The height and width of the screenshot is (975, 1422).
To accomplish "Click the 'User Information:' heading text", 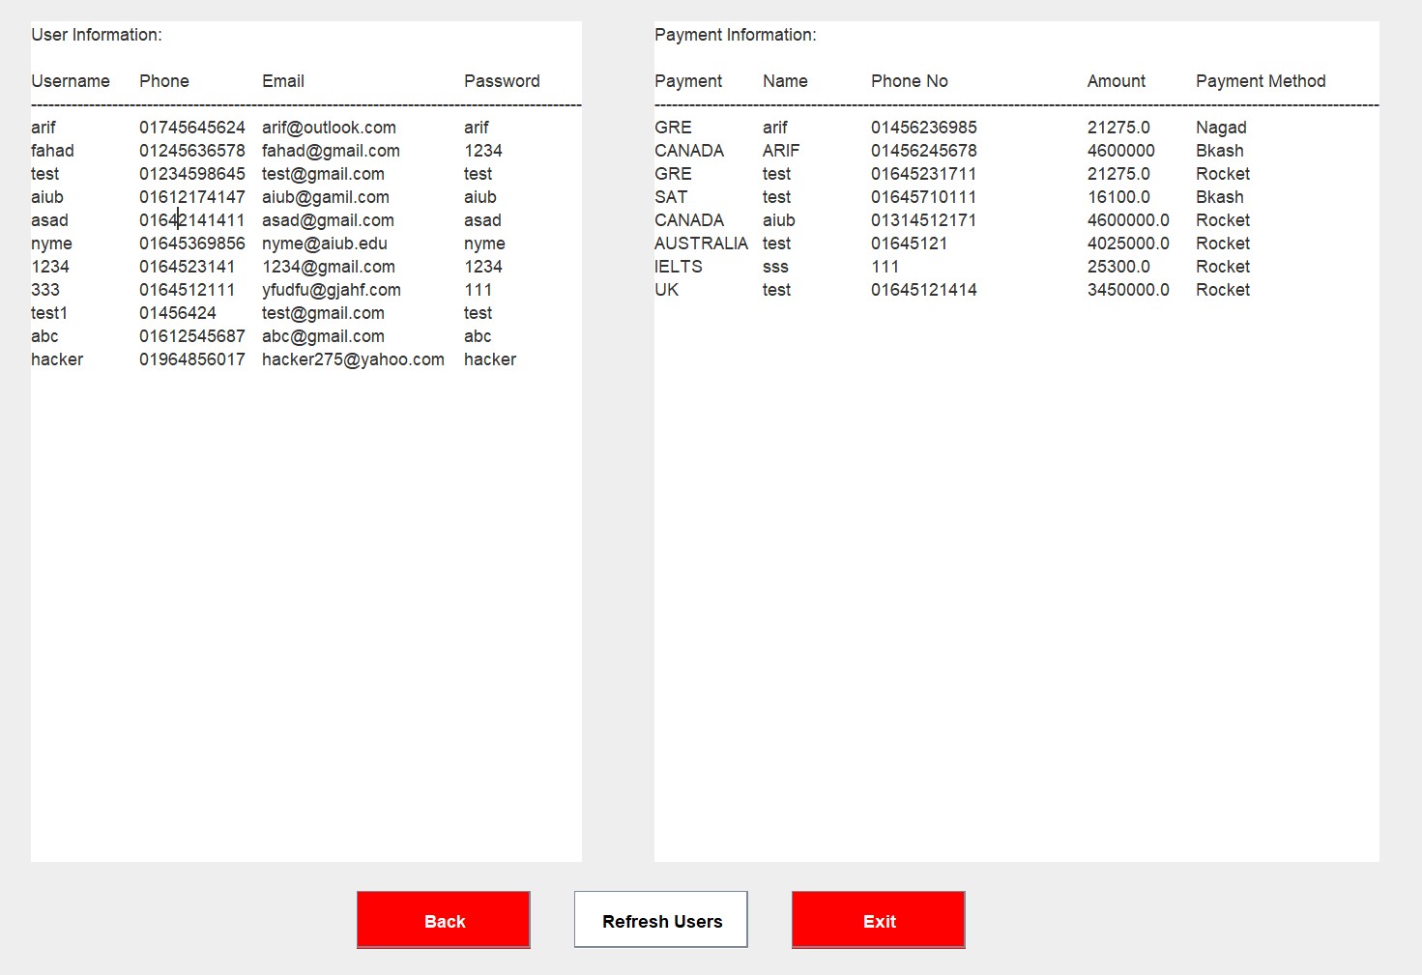I will pos(97,35).
